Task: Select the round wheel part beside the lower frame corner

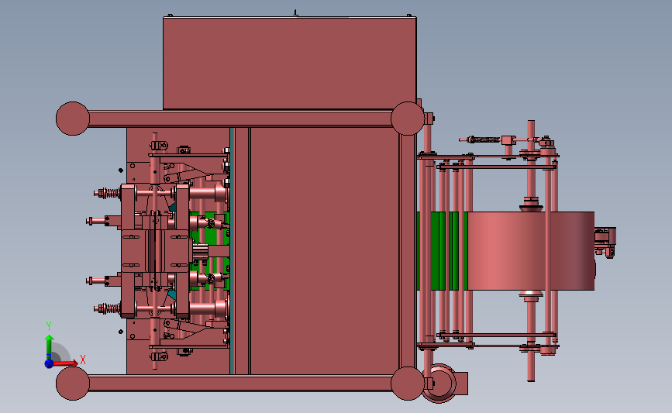Action: (x=440, y=384)
